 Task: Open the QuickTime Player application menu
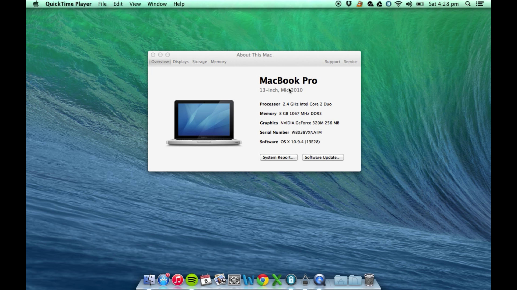pos(68,4)
